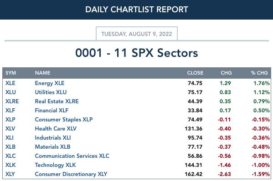This screenshot has width=273, height=181.
Task: Click the SYM column header
Action: pos(10,73)
